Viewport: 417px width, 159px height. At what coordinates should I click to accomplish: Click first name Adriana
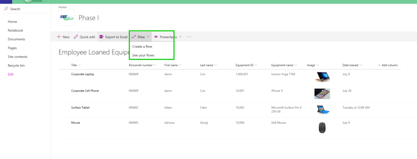169,123
